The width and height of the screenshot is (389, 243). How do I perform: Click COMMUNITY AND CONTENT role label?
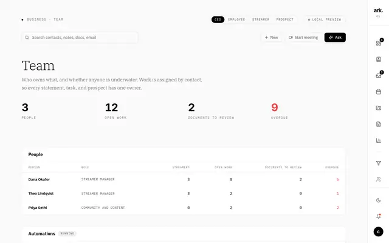point(103,208)
